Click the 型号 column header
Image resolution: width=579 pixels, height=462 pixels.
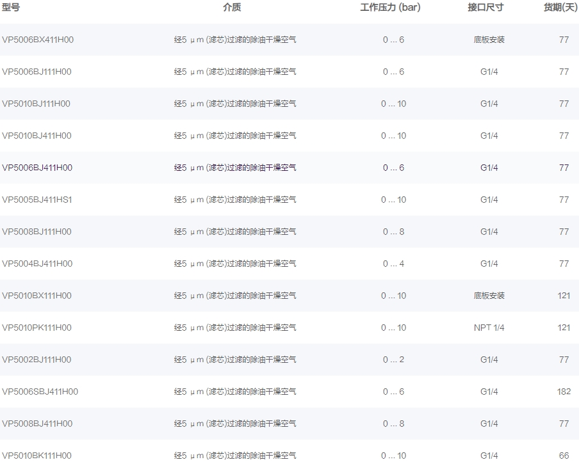(10, 7)
